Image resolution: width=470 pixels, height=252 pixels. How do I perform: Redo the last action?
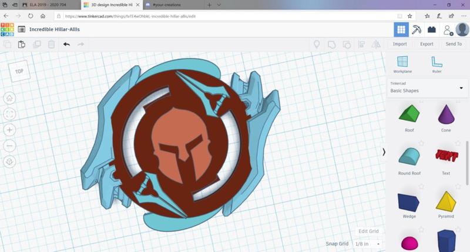coord(80,44)
